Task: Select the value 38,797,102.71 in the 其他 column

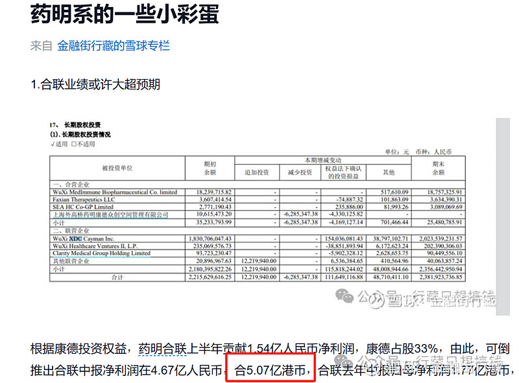Action: point(391,238)
